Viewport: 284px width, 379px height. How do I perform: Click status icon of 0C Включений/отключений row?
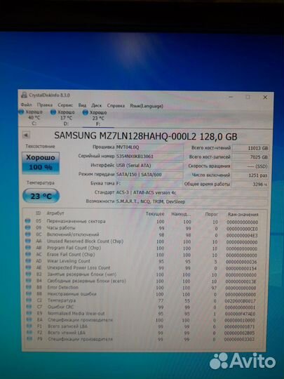coord(28,234)
